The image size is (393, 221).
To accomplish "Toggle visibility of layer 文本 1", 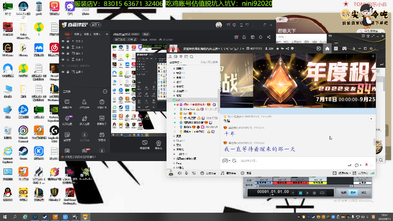I will [63, 59].
